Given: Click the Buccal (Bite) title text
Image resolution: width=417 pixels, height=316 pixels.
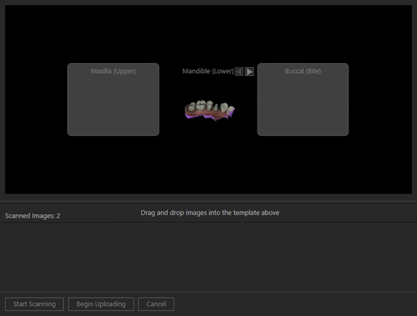Looking at the screenshot, I should [x=303, y=71].
